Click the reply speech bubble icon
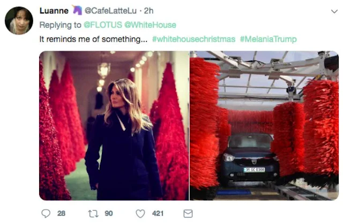This screenshot has width=343, height=223. coord(46,213)
